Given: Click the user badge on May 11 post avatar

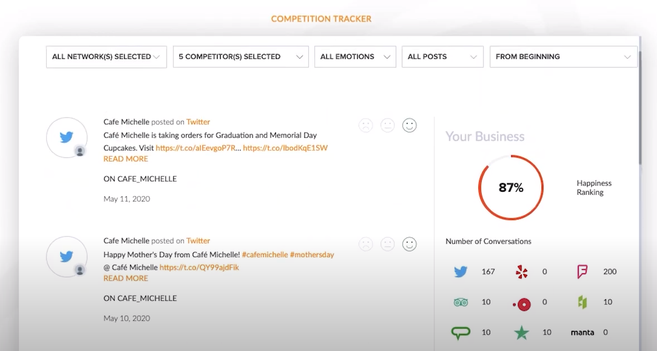Looking at the screenshot, I should point(80,151).
